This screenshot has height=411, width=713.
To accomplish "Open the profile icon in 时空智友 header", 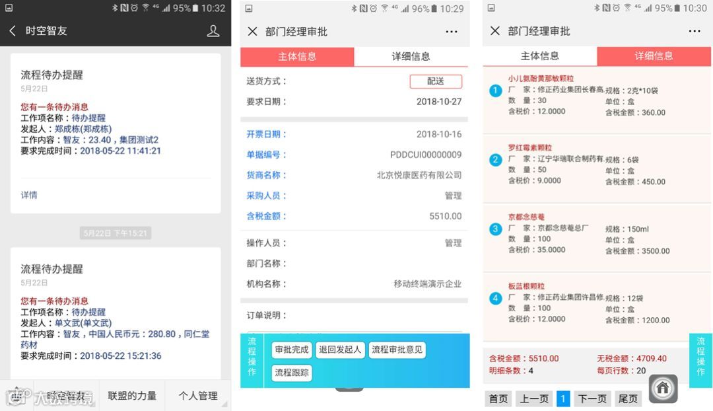I will click(213, 30).
